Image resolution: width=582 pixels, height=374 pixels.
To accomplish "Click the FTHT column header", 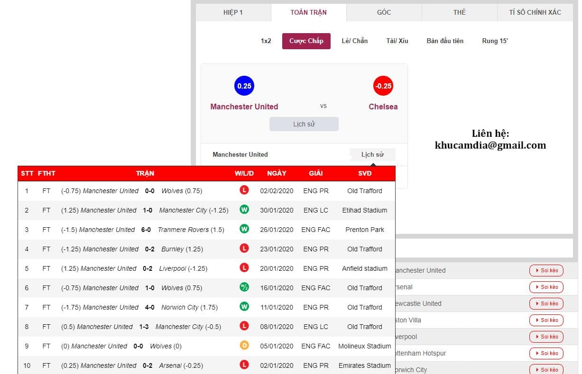I will pyautogui.click(x=46, y=173).
